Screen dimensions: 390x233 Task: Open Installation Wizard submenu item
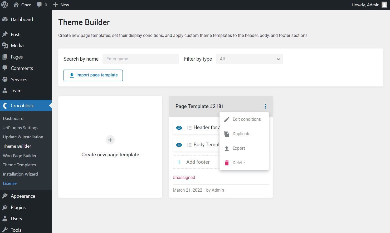click(x=20, y=174)
